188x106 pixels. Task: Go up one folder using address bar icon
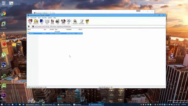pyautogui.click(x=29, y=26)
